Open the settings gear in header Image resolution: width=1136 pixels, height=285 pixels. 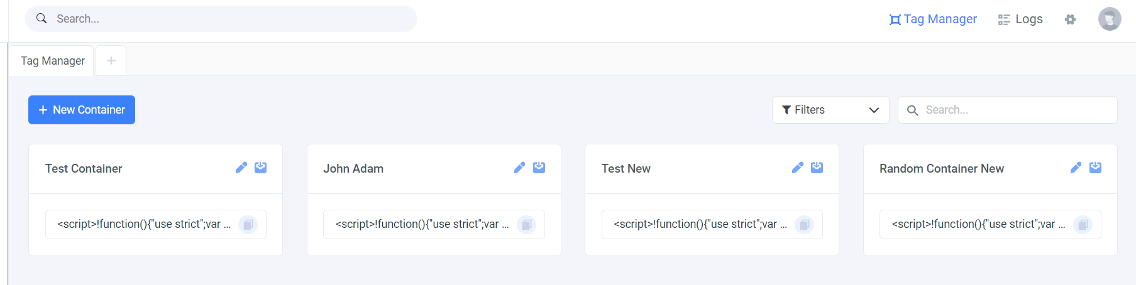[x=1070, y=19]
